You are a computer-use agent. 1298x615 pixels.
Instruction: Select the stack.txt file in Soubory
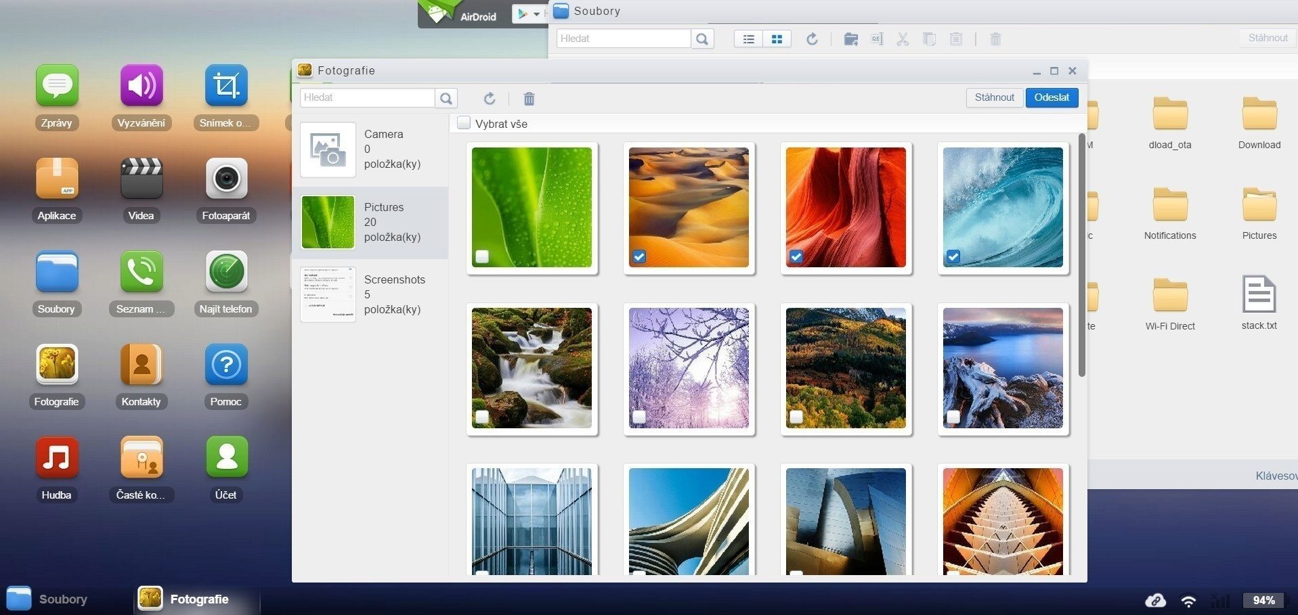pyautogui.click(x=1259, y=303)
